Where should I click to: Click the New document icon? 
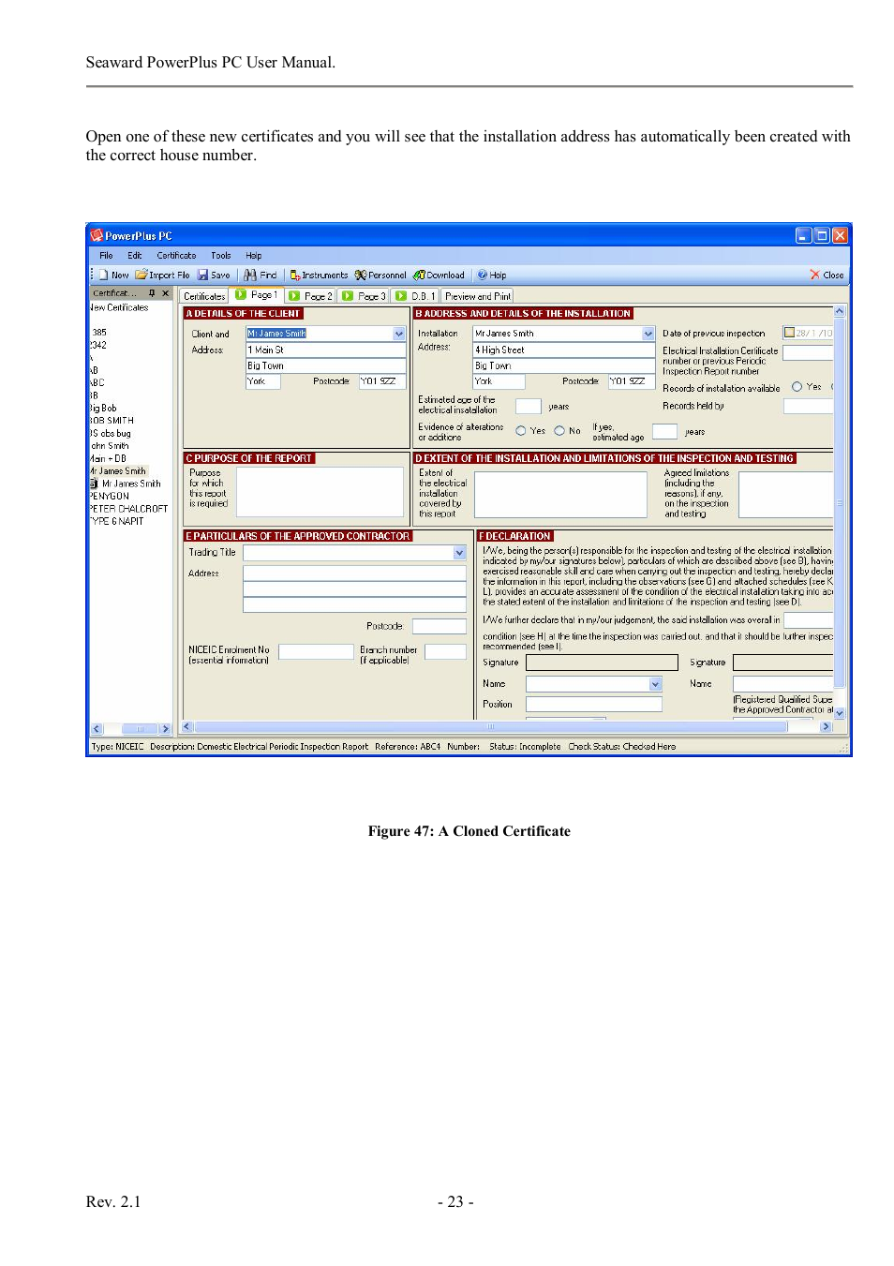[104, 276]
